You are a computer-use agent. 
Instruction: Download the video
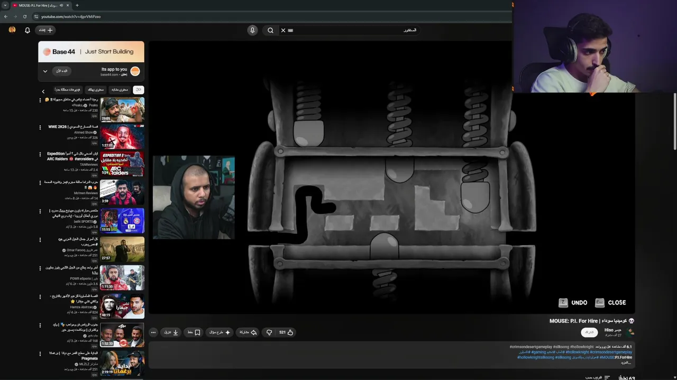pyautogui.click(x=171, y=332)
